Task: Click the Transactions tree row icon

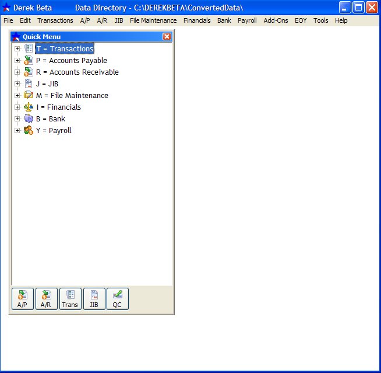Action: coord(29,48)
